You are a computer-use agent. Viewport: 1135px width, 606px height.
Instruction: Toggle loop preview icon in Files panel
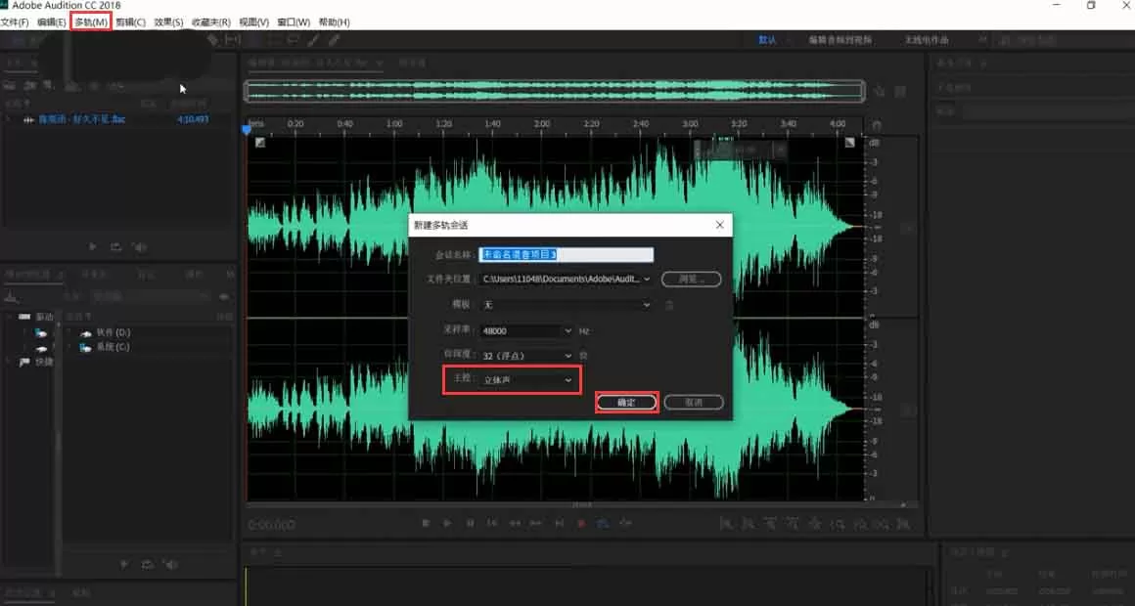115,246
